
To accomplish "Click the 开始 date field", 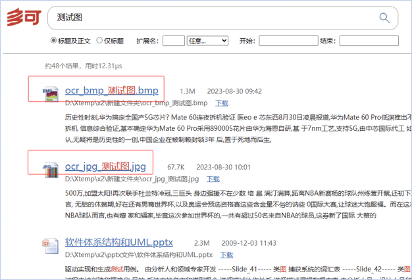I will [288, 41].
